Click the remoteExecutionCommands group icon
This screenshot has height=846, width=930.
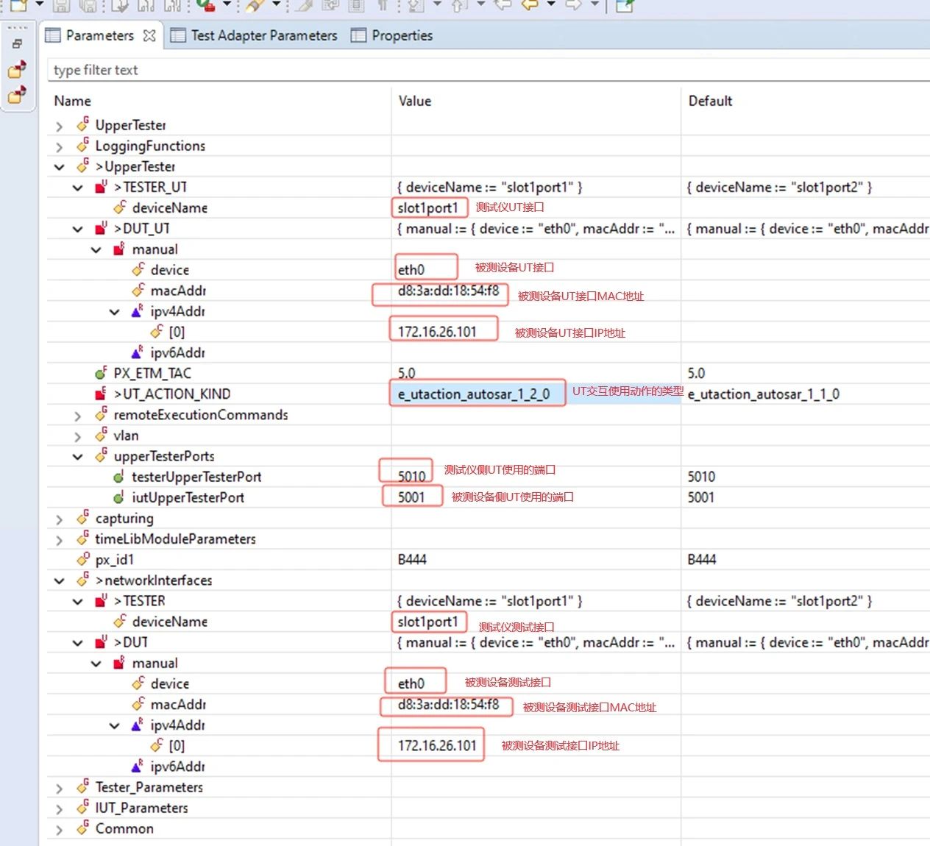[101, 414]
